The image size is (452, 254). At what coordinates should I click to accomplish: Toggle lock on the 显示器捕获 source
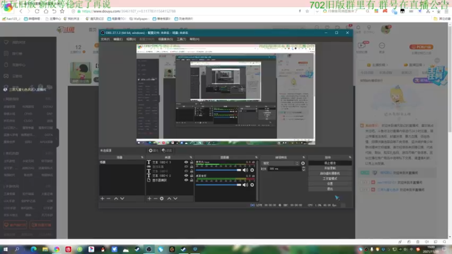192,180
